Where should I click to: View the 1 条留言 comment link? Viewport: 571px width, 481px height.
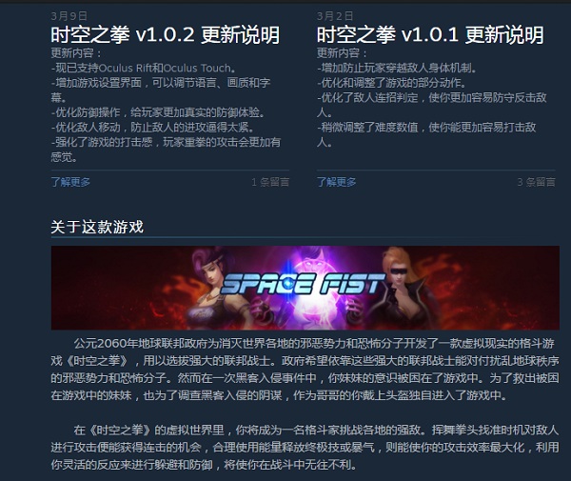(x=270, y=182)
